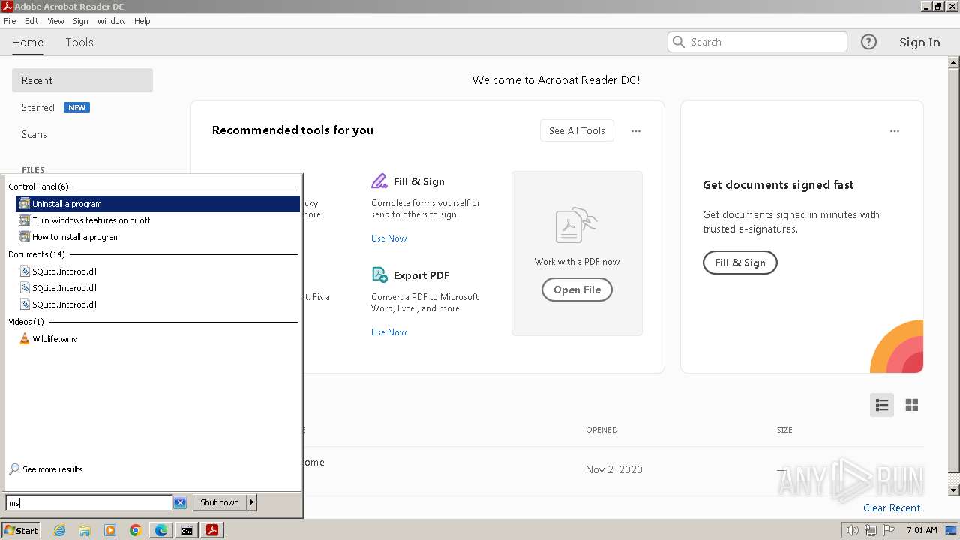Click the Videos (1) group header
Image resolution: width=960 pixels, height=540 pixels.
click(x=26, y=322)
